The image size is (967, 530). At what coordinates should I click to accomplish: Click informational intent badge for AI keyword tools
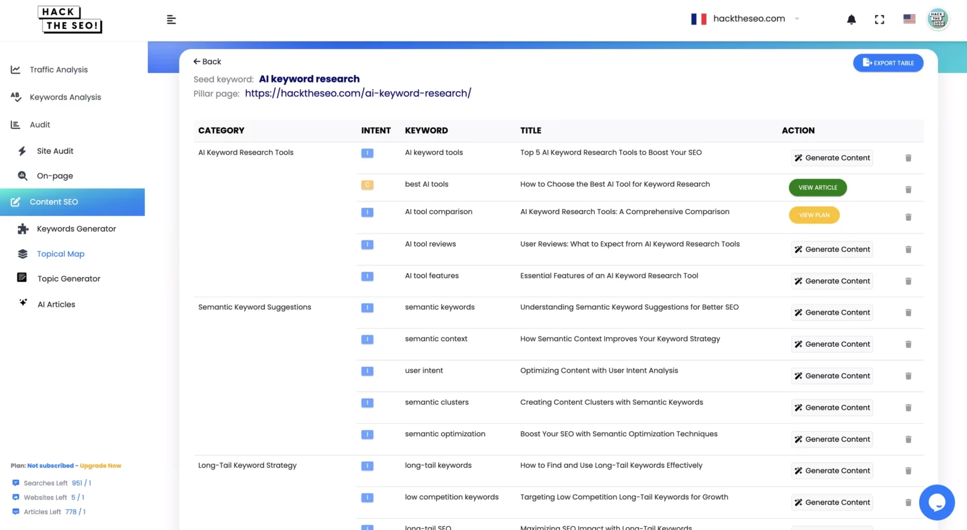(x=367, y=153)
